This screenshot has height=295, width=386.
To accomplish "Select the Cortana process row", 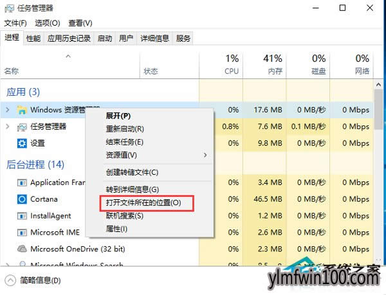I will tap(187, 199).
